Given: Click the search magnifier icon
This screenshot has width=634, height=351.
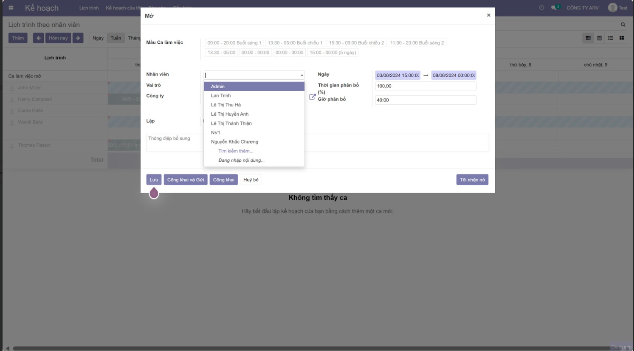Looking at the screenshot, I should (x=623, y=25).
